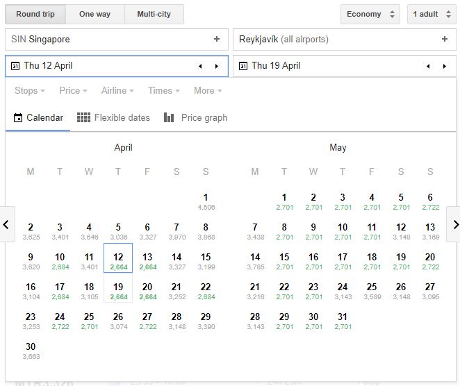Screen dimensions: 460x386
Task: Move return date one day later
Action: coord(445,67)
